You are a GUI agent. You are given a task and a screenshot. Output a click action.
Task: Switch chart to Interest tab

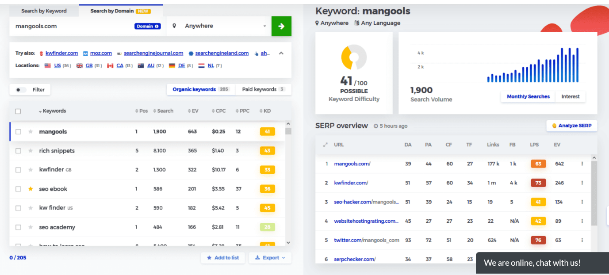[x=571, y=96]
